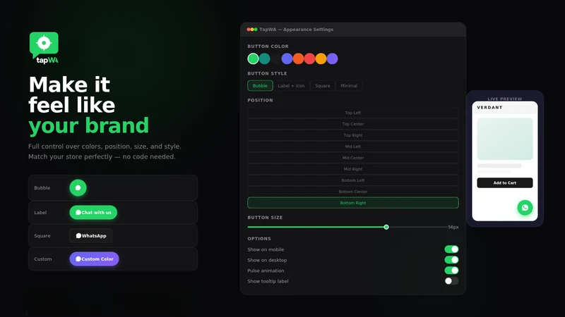Click the "Custom" row label
This screenshot has width=565, height=317.
pyautogui.click(x=43, y=259)
